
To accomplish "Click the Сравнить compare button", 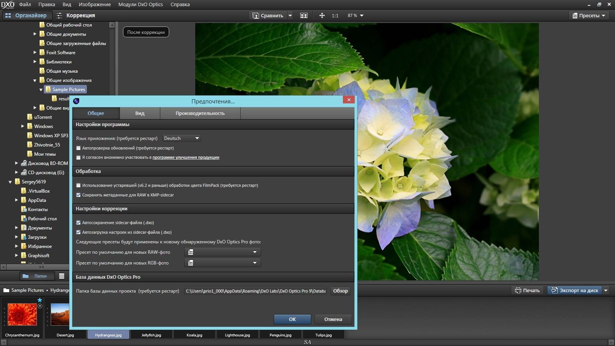I will (x=268, y=15).
